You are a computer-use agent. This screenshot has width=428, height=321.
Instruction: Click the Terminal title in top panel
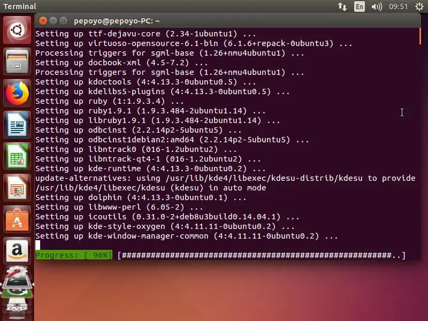click(x=20, y=6)
